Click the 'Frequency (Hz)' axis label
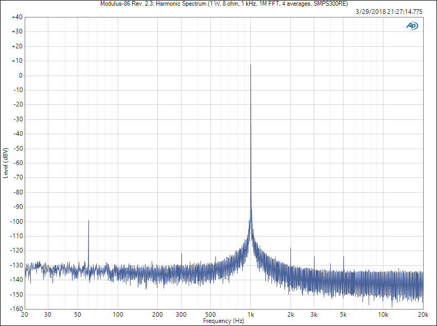The image size is (437, 326). click(224, 321)
